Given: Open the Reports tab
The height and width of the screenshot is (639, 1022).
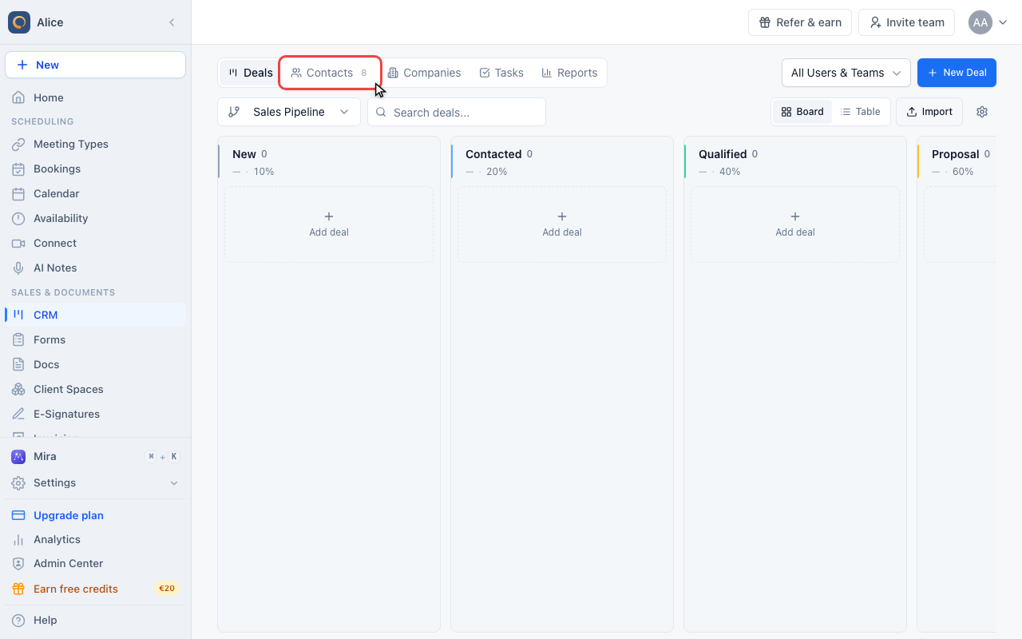Looking at the screenshot, I should coord(569,73).
